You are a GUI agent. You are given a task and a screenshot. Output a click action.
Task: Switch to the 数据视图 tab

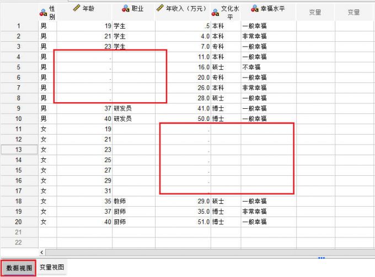tap(19, 268)
